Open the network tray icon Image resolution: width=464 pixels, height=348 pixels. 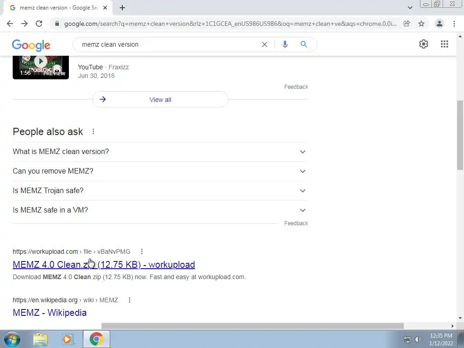[407, 339]
